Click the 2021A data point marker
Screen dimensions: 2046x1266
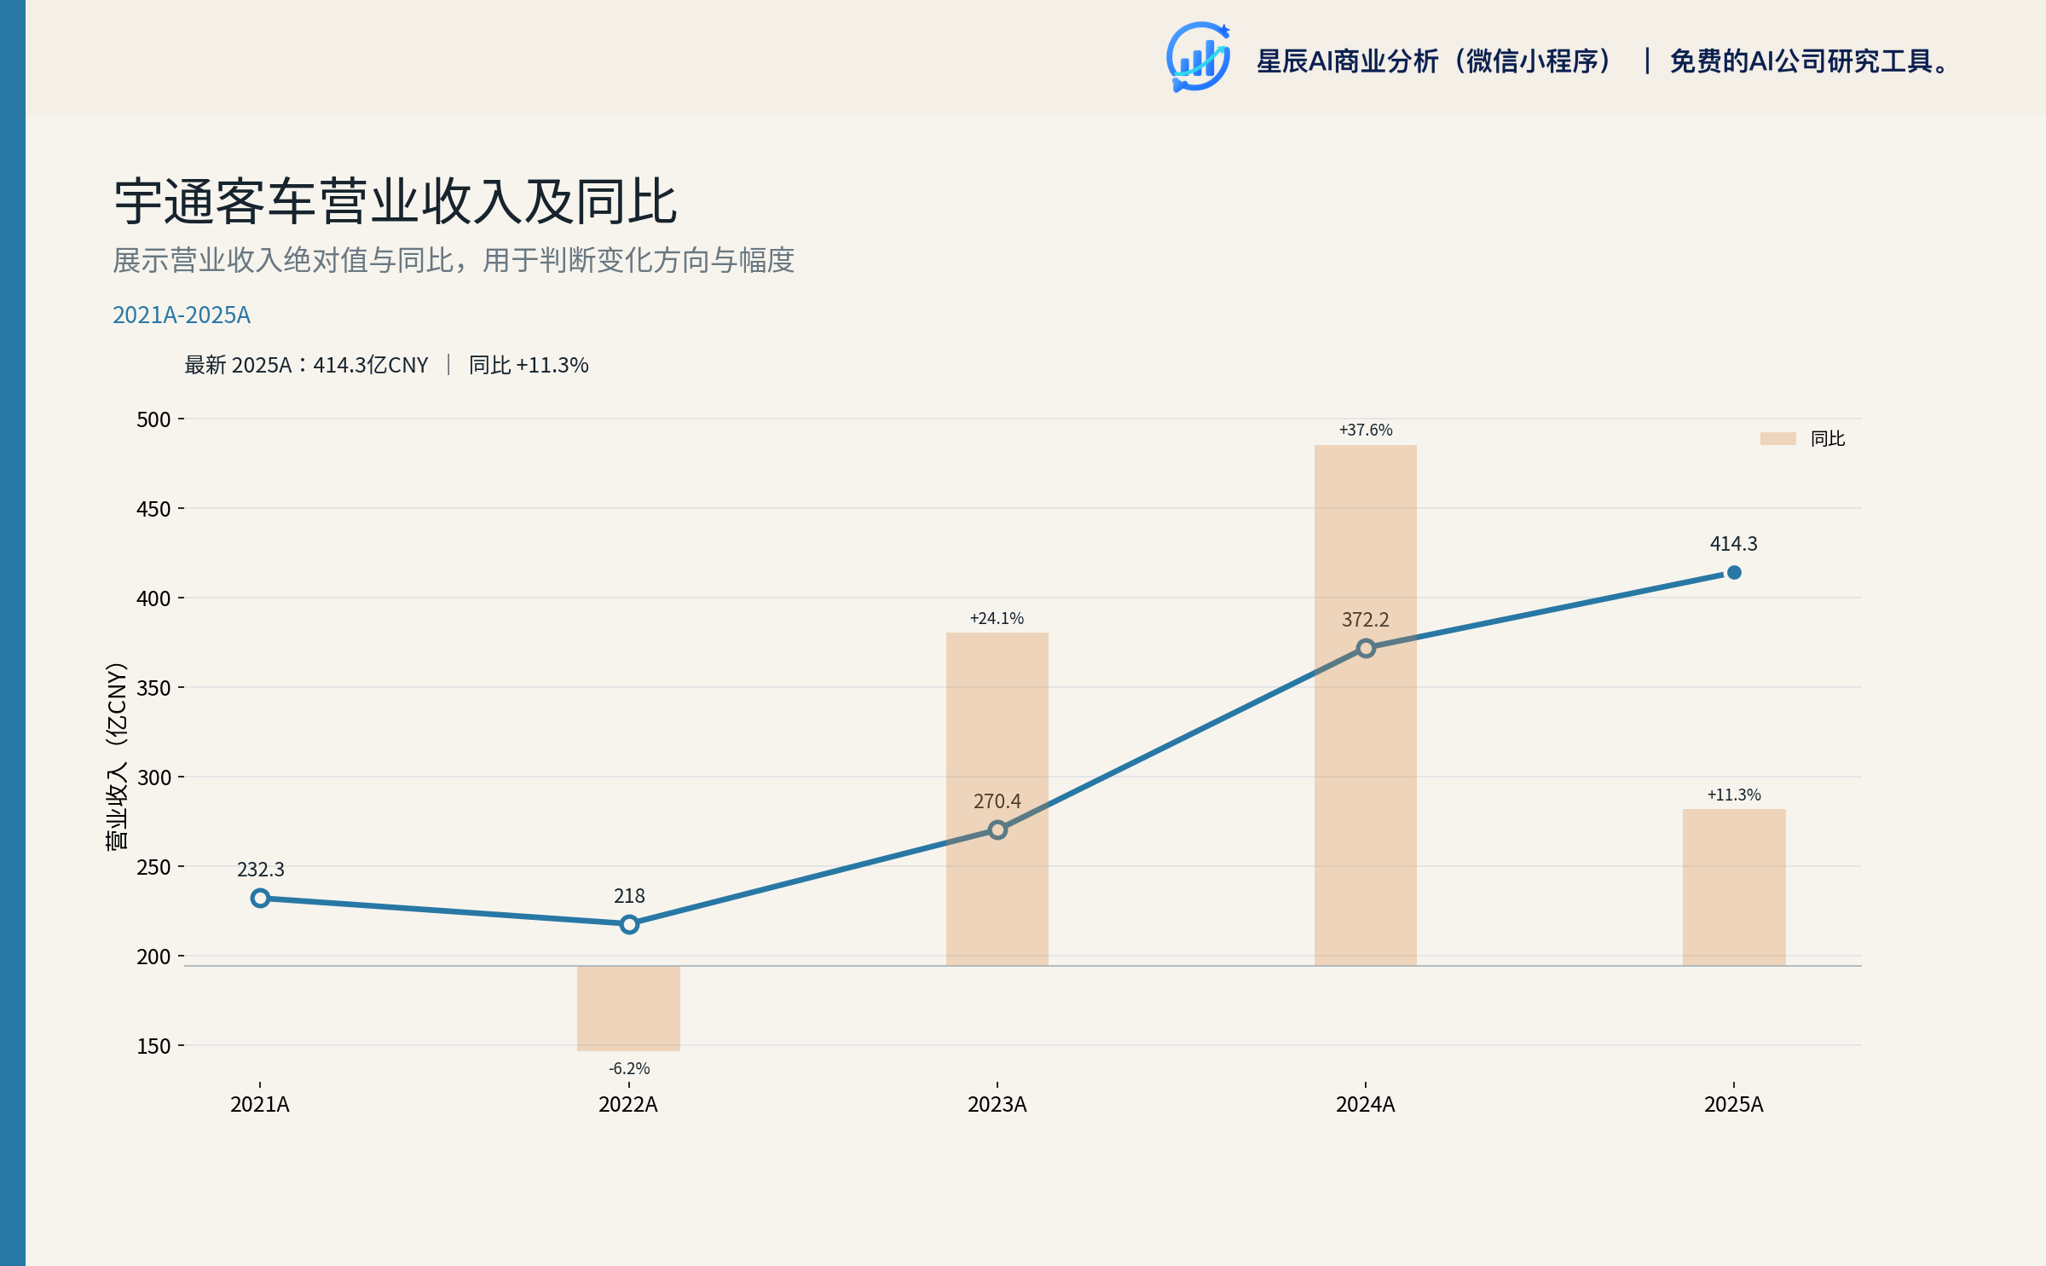point(260,898)
